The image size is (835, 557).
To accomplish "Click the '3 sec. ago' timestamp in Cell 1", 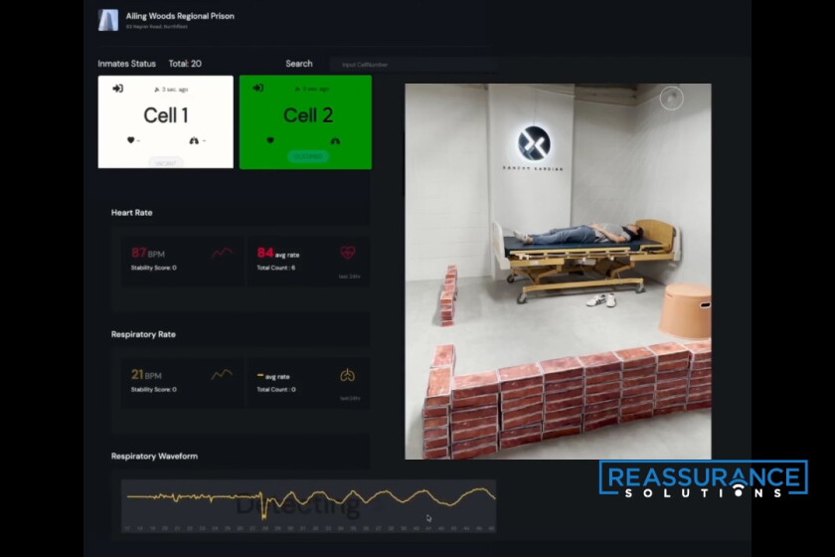I will pyautogui.click(x=175, y=90).
